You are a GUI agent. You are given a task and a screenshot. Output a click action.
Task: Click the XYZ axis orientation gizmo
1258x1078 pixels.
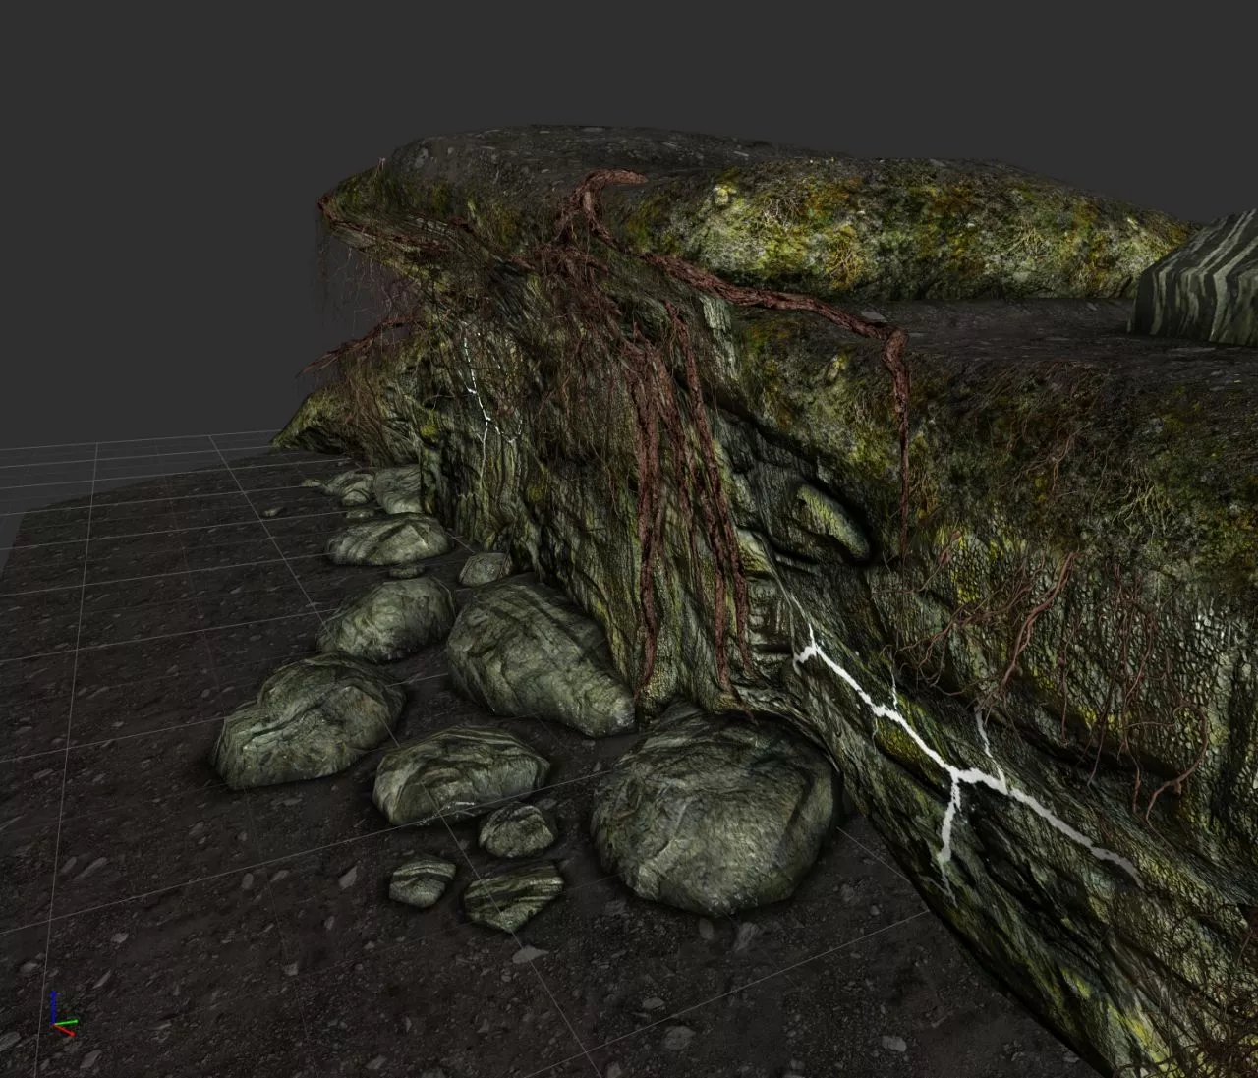coord(63,1014)
